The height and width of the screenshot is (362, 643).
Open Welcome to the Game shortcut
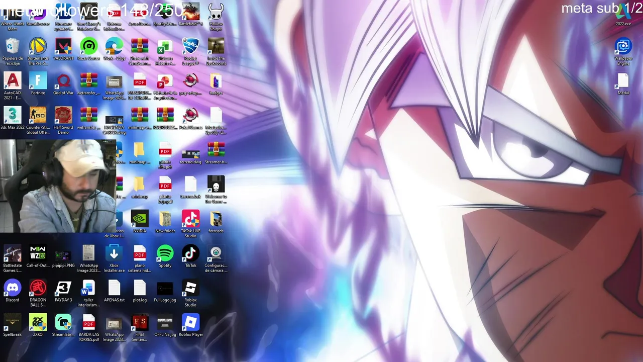coord(216,190)
